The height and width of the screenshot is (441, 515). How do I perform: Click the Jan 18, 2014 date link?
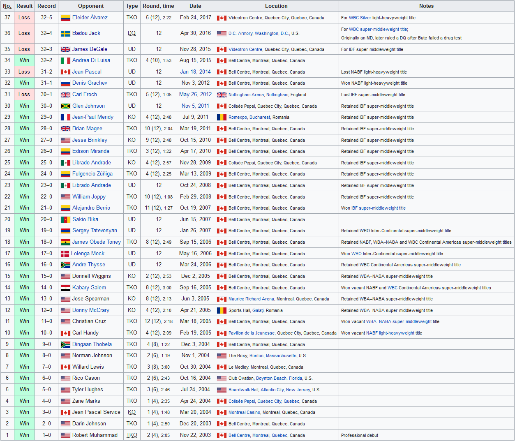click(x=195, y=72)
